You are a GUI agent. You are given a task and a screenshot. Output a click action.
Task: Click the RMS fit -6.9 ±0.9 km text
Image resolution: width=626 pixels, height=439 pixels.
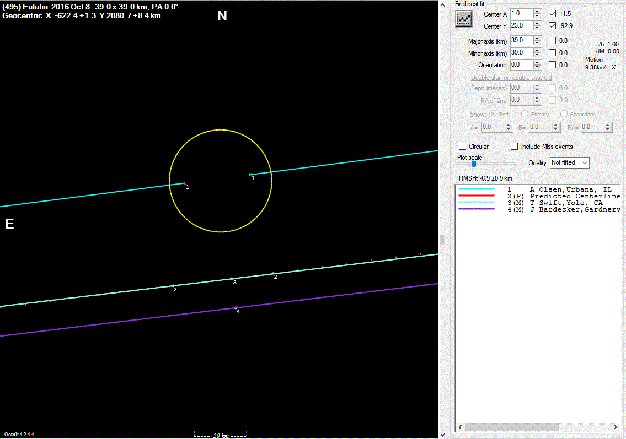pos(485,178)
